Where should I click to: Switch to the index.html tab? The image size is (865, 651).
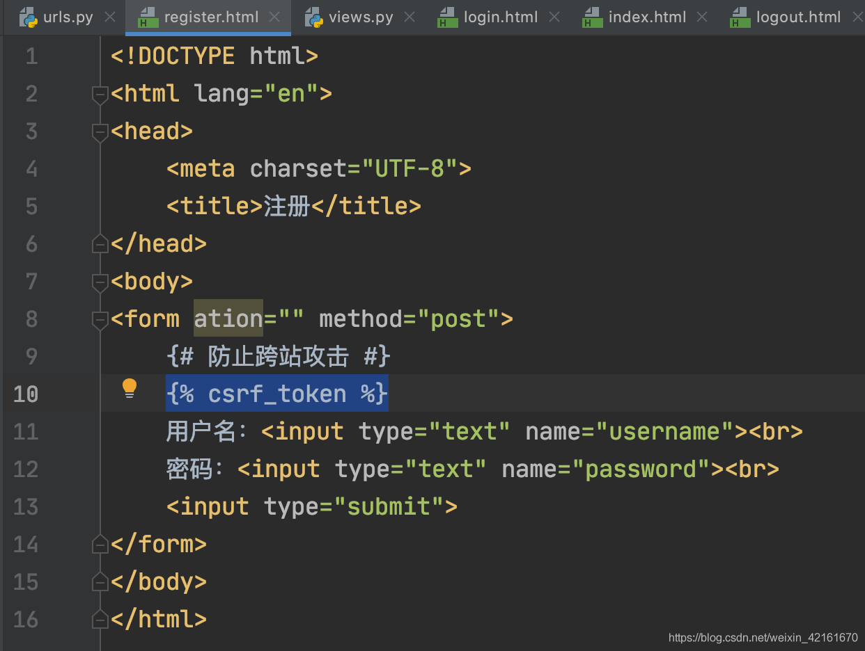646,17
